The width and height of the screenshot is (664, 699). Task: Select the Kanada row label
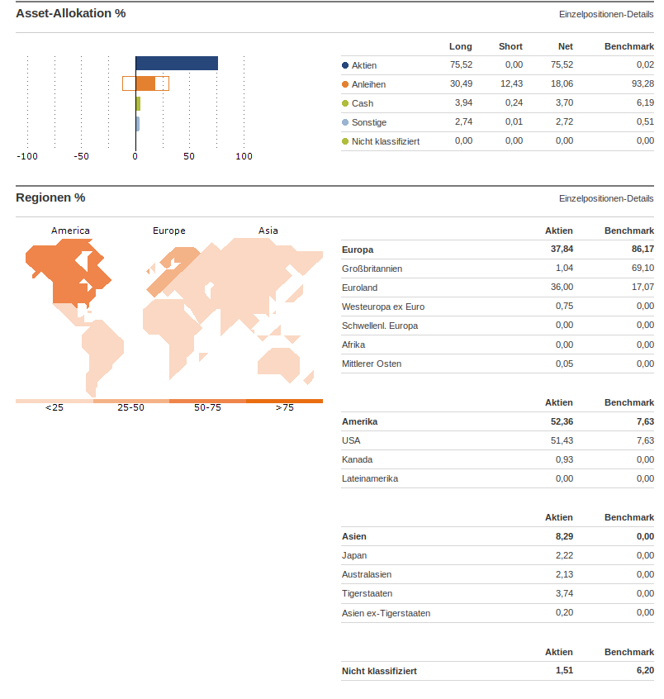coord(357,459)
